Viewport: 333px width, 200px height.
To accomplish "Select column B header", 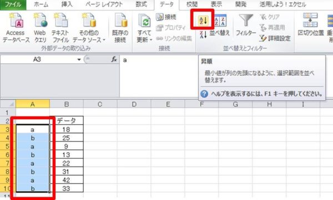I will [x=67, y=104].
